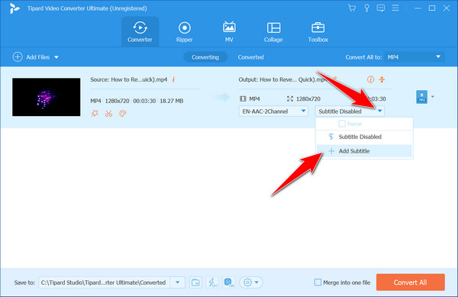The height and width of the screenshot is (297, 458).
Task: Minimize the Tipard window
Action: tap(418, 8)
